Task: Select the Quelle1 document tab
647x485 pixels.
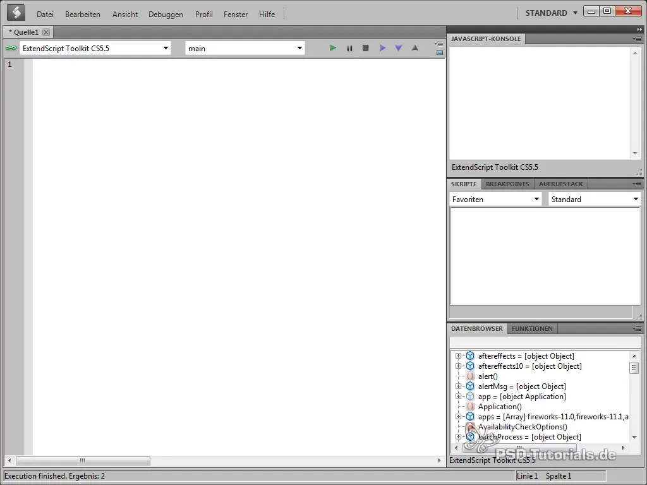Action: point(24,32)
